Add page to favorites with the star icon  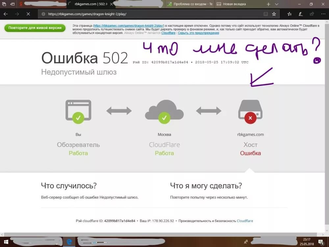click(274, 14)
